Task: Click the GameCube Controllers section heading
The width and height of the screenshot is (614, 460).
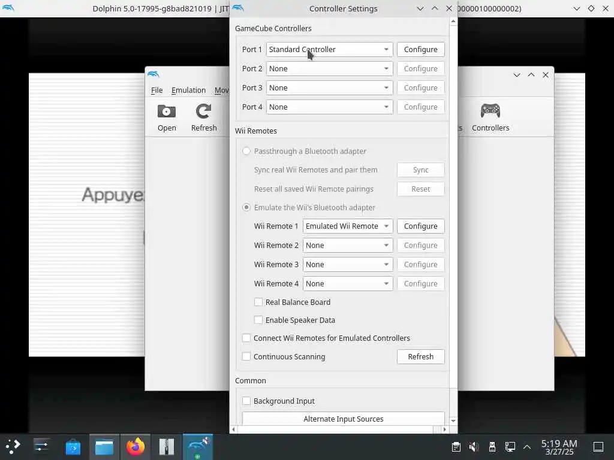Action: pyautogui.click(x=273, y=29)
